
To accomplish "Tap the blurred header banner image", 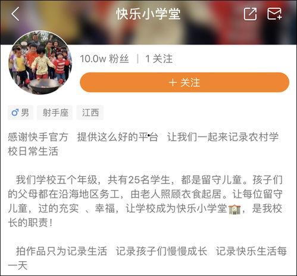I will click(148, 22).
